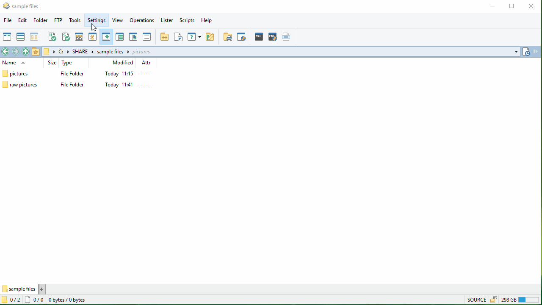
Task: Toggle the source/destination lock padlock
Action: (493, 299)
